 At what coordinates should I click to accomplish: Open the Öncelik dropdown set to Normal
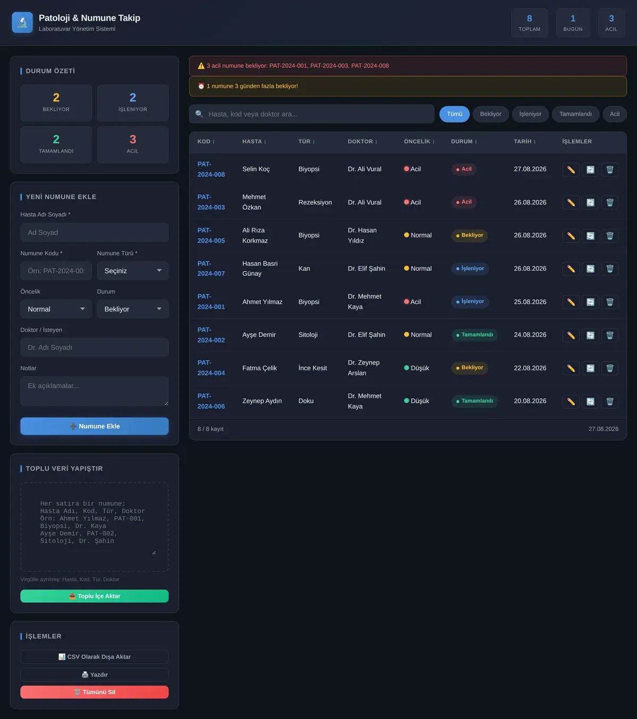[x=56, y=309]
